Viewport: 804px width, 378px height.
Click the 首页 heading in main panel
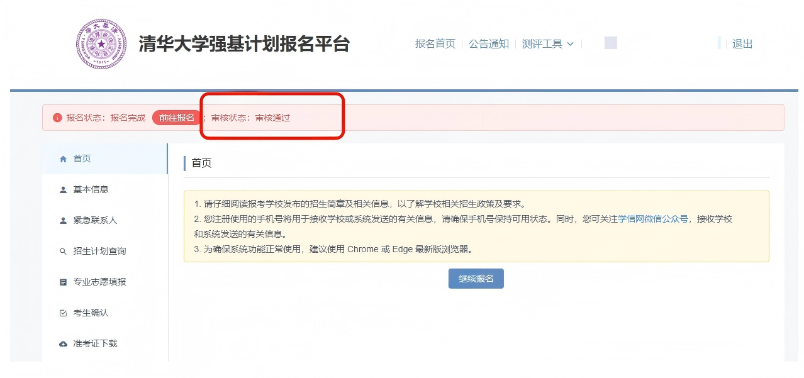(201, 164)
